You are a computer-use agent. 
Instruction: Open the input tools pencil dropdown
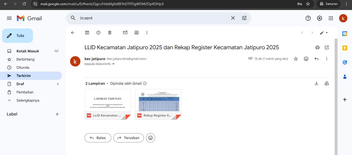tap(324, 33)
